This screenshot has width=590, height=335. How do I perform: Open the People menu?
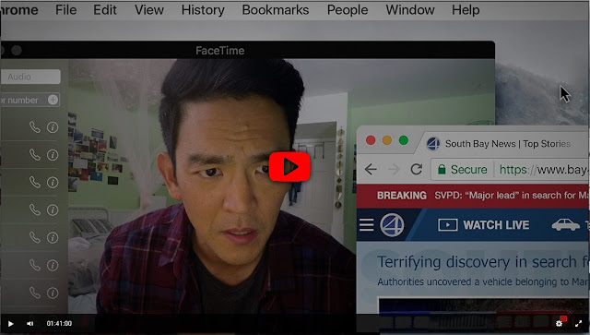click(348, 10)
